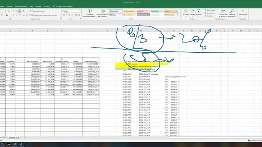The height and width of the screenshot is (147, 262).
Task: Click the horizontal scrollbar left arrow
Action: pyautogui.click(x=169, y=138)
